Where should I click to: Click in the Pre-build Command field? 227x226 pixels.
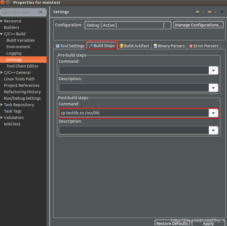coord(134,71)
